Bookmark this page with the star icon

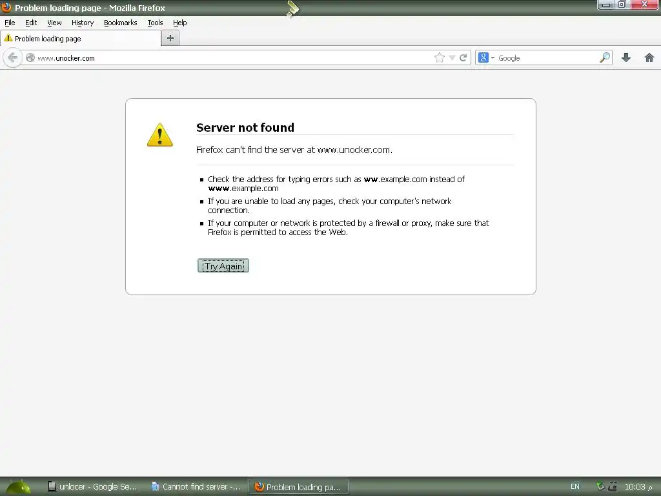coord(439,57)
